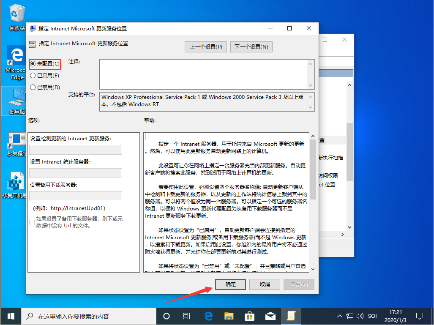
Task: Check the 备用下载服务器 checkbox
Action: (x=32, y=222)
